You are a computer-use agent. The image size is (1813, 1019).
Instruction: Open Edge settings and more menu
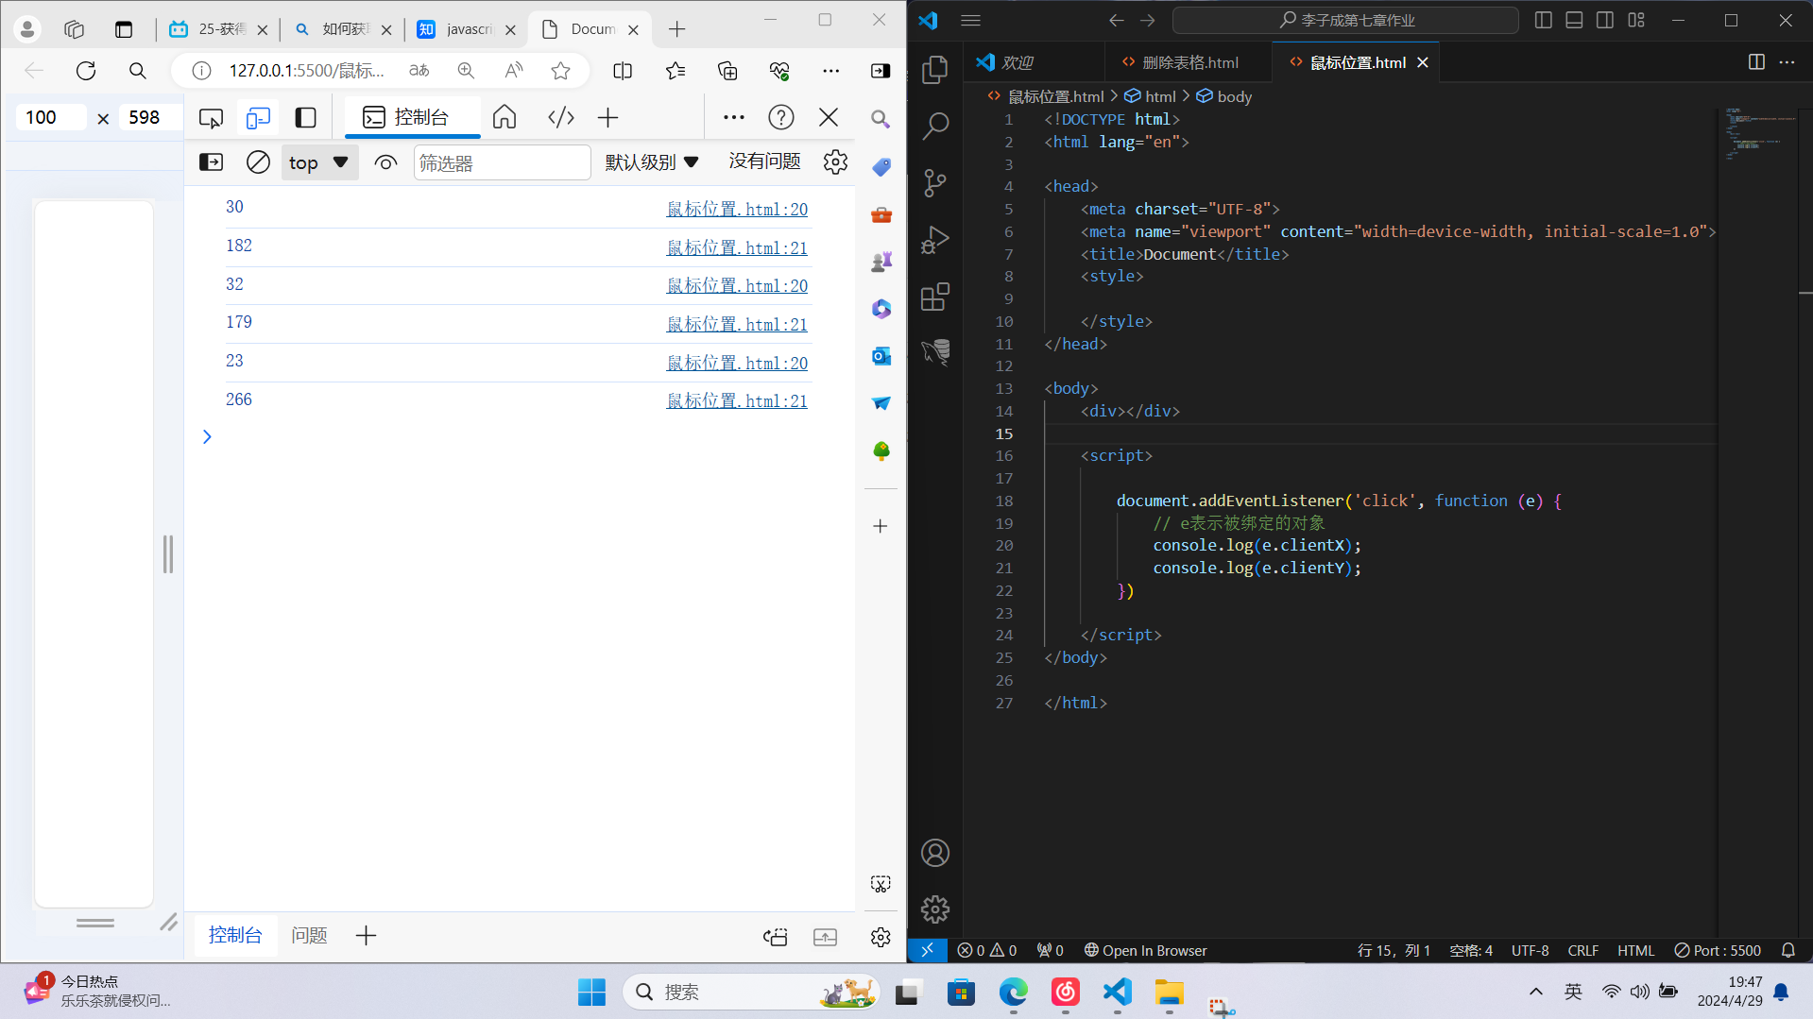830,71
